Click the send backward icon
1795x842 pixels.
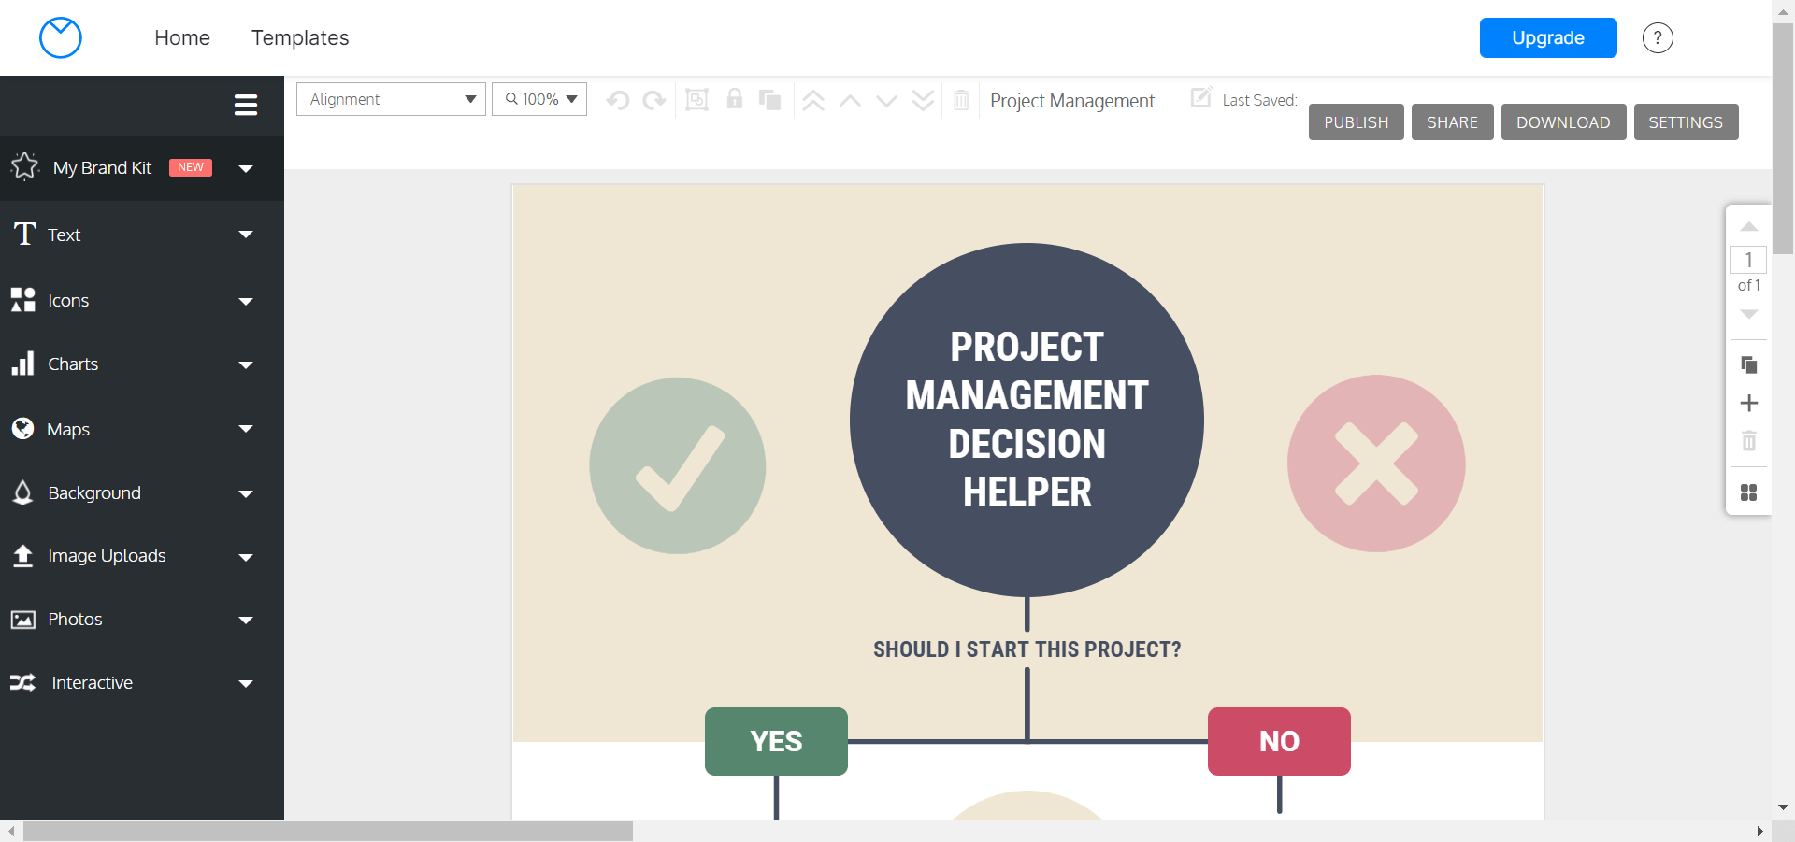click(886, 100)
